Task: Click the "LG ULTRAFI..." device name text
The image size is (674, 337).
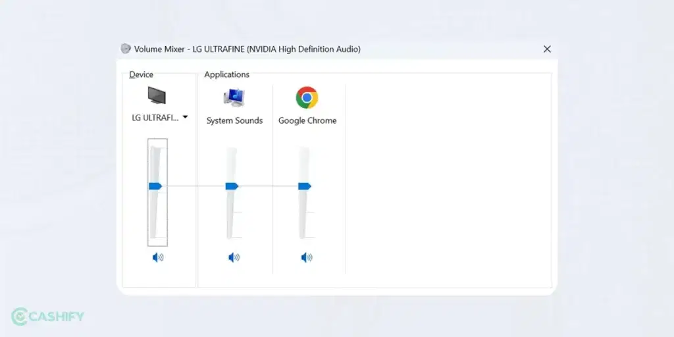Action: tap(155, 118)
